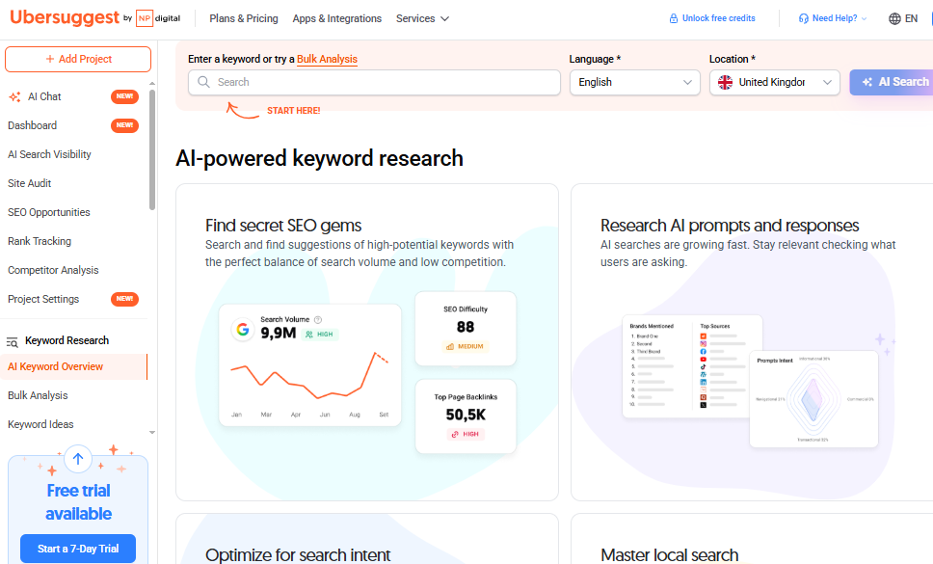The image size is (933, 564).
Task: Click the Prompts Intent radar chart
Action: click(x=814, y=398)
